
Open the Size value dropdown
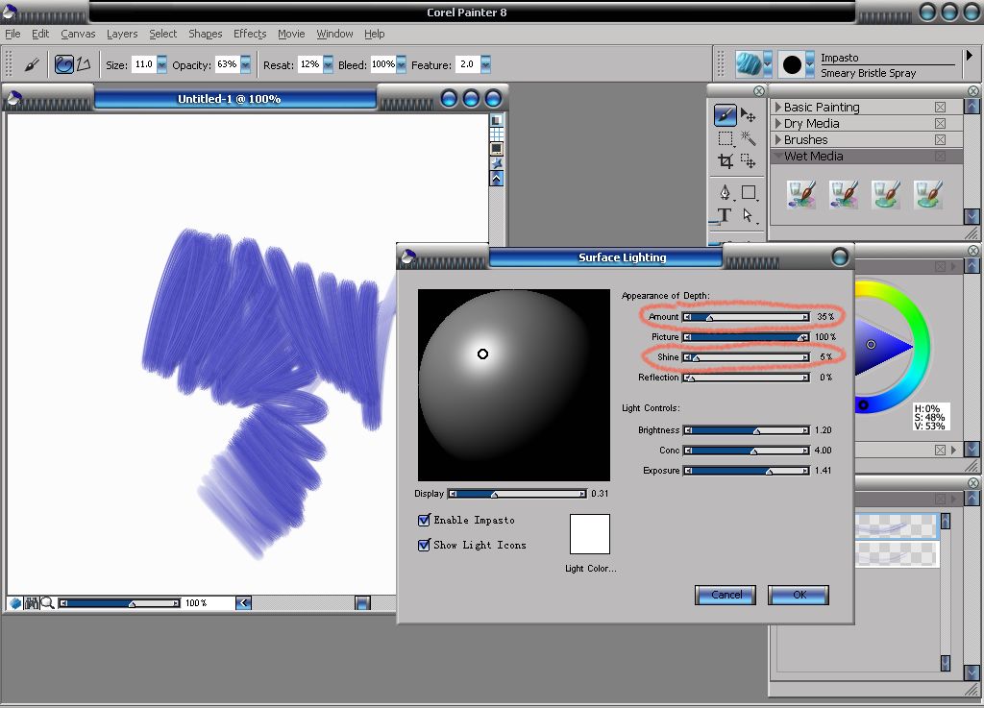tap(161, 64)
